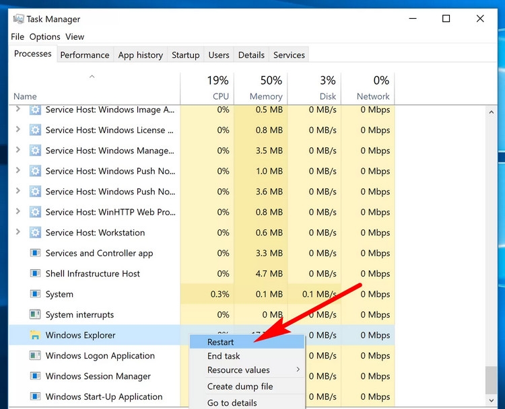Click the Windows Session Manager icon
The image size is (505, 409).
pos(35,376)
